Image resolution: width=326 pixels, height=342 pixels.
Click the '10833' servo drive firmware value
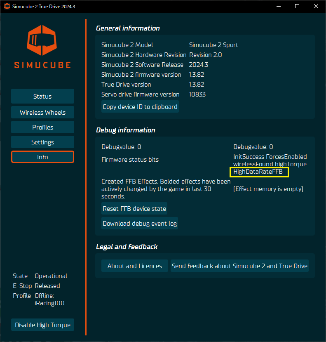tap(197, 94)
